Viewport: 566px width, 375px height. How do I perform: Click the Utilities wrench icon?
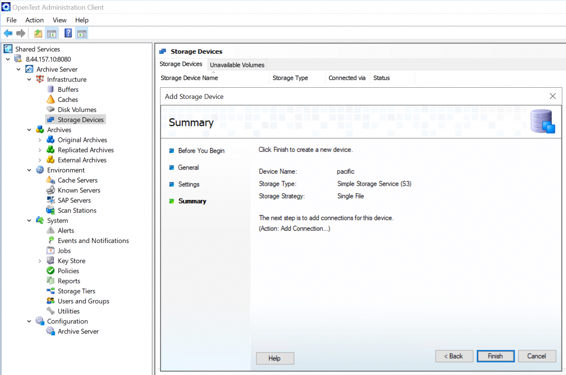tap(50, 311)
